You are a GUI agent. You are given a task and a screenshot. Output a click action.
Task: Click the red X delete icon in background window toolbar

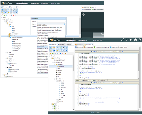[x=13, y=15]
